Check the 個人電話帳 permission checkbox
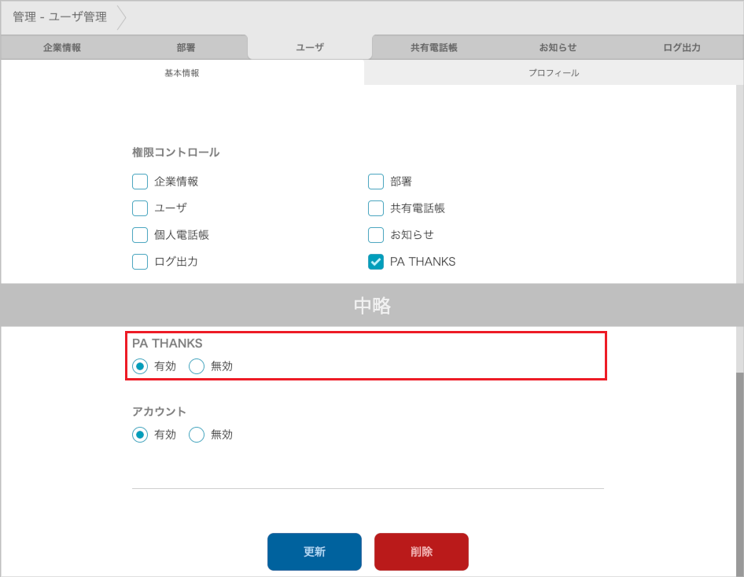The height and width of the screenshot is (577, 744). pos(140,235)
